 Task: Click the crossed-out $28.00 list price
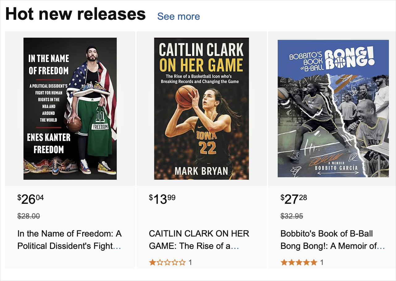click(29, 216)
